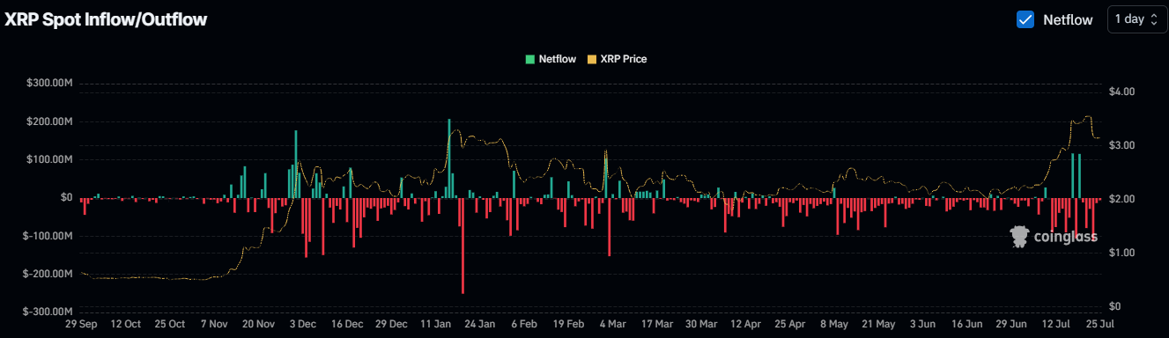Click the 7 Nov date label
1169x338 pixels.
coord(214,324)
